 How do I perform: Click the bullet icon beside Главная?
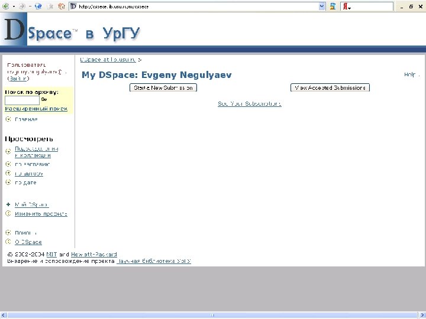coord(8,119)
